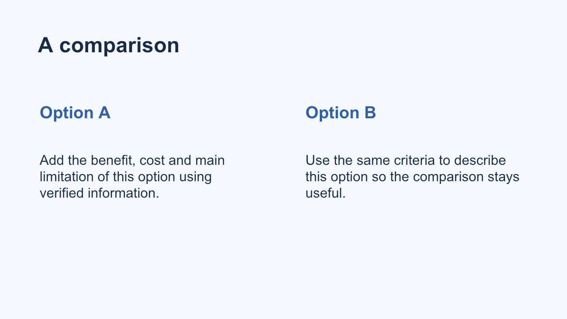The width and height of the screenshot is (567, 319).
Task: Click the 'Option A' heading
Action: [x=75, y=113]
